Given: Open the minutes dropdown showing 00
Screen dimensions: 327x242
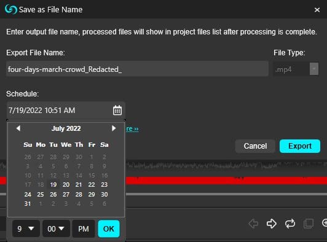Looking at the screenshot, I should pos(56,229).
